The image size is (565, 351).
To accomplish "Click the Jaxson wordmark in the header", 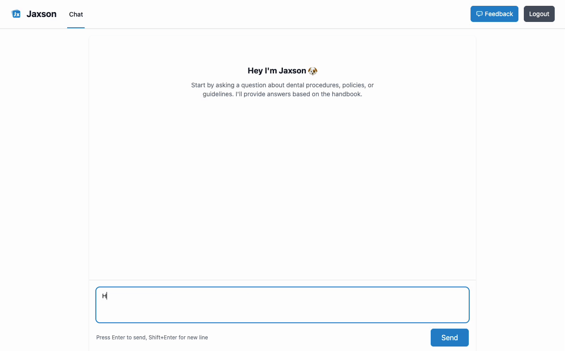I will [x=41, y=14].
